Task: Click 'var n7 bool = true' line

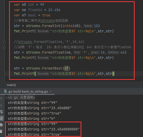Action: coord(32,15)
